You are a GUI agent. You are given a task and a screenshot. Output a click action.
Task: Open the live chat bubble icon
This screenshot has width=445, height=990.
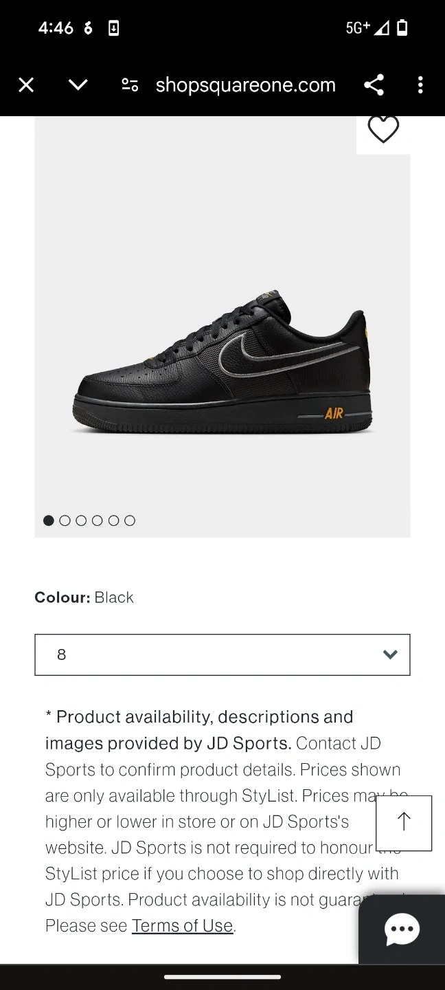pyautogui.click(x=402, y=929)
